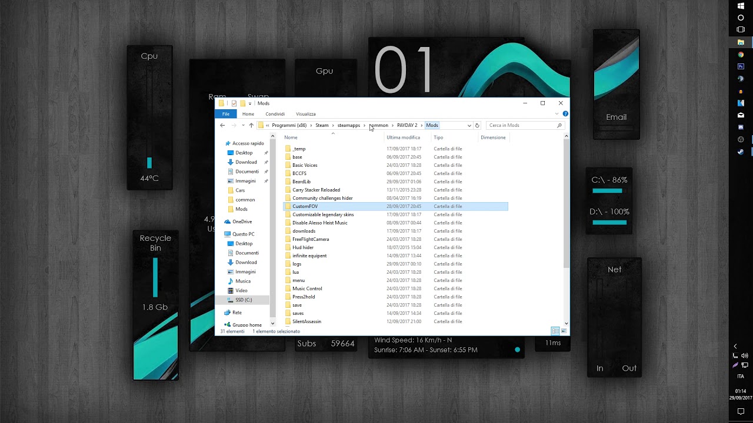
Task: Open recent locations dropdown arrow
Action: click(243, 125)
